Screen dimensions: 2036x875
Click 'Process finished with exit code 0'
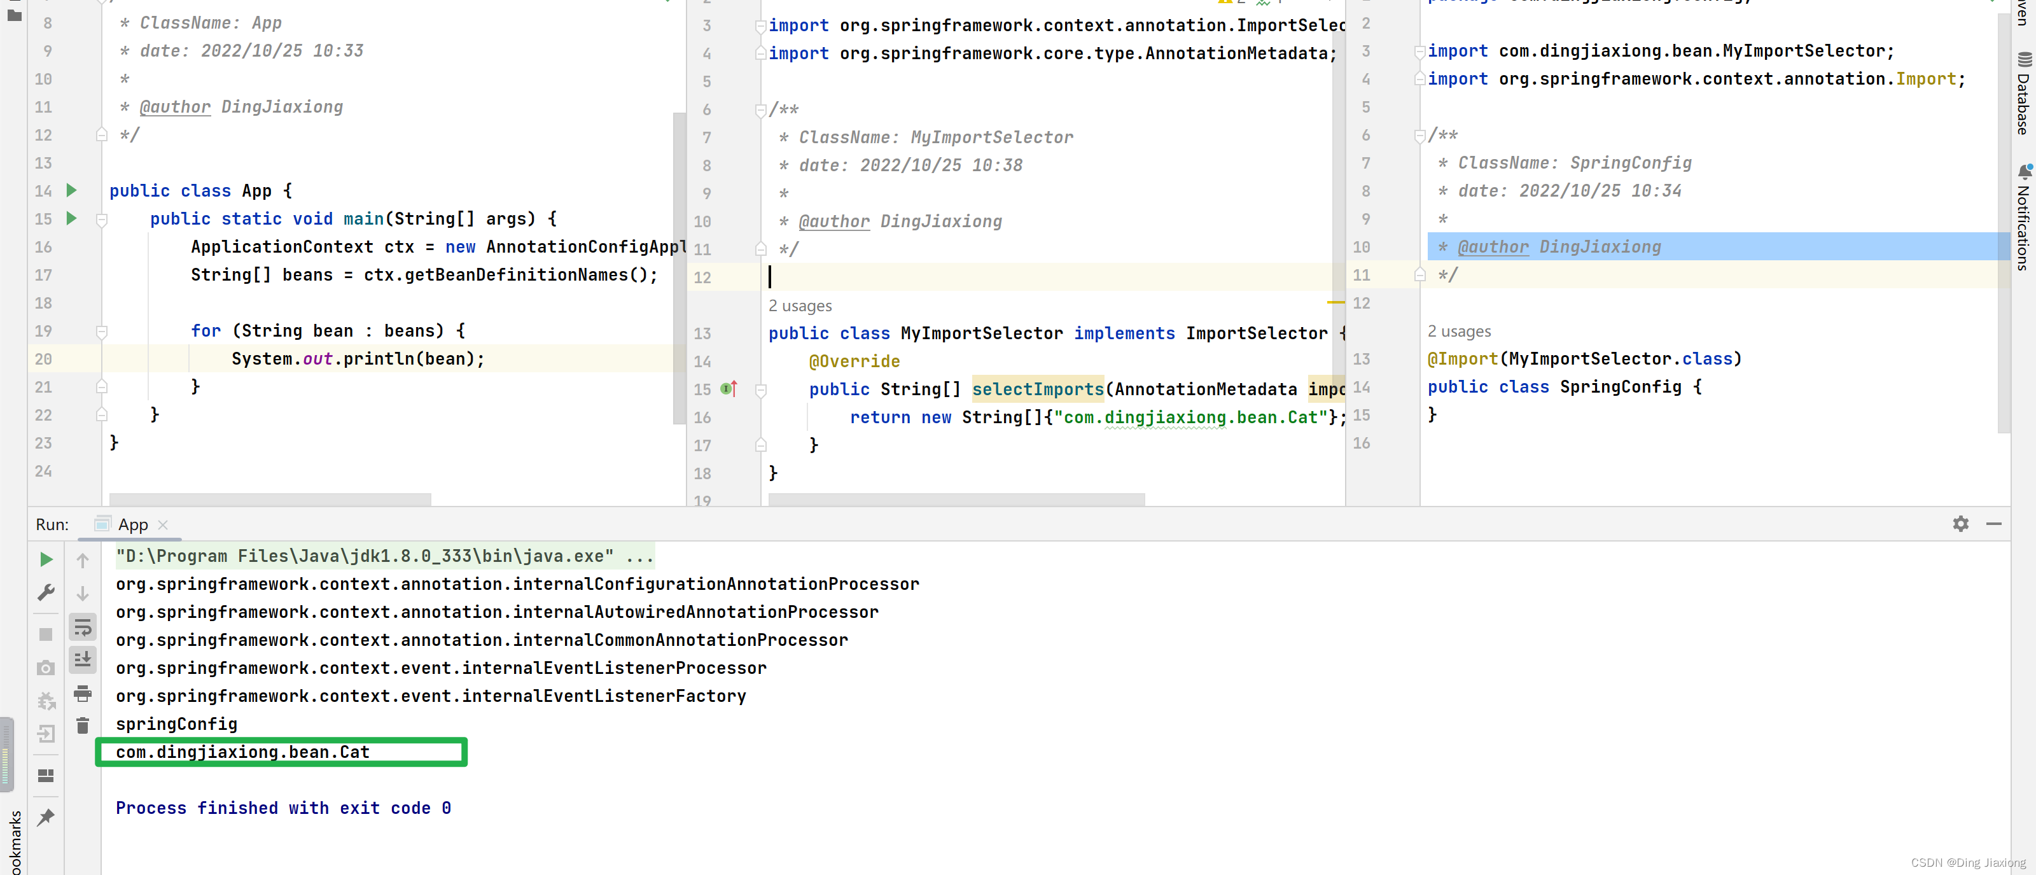(283, 808)
